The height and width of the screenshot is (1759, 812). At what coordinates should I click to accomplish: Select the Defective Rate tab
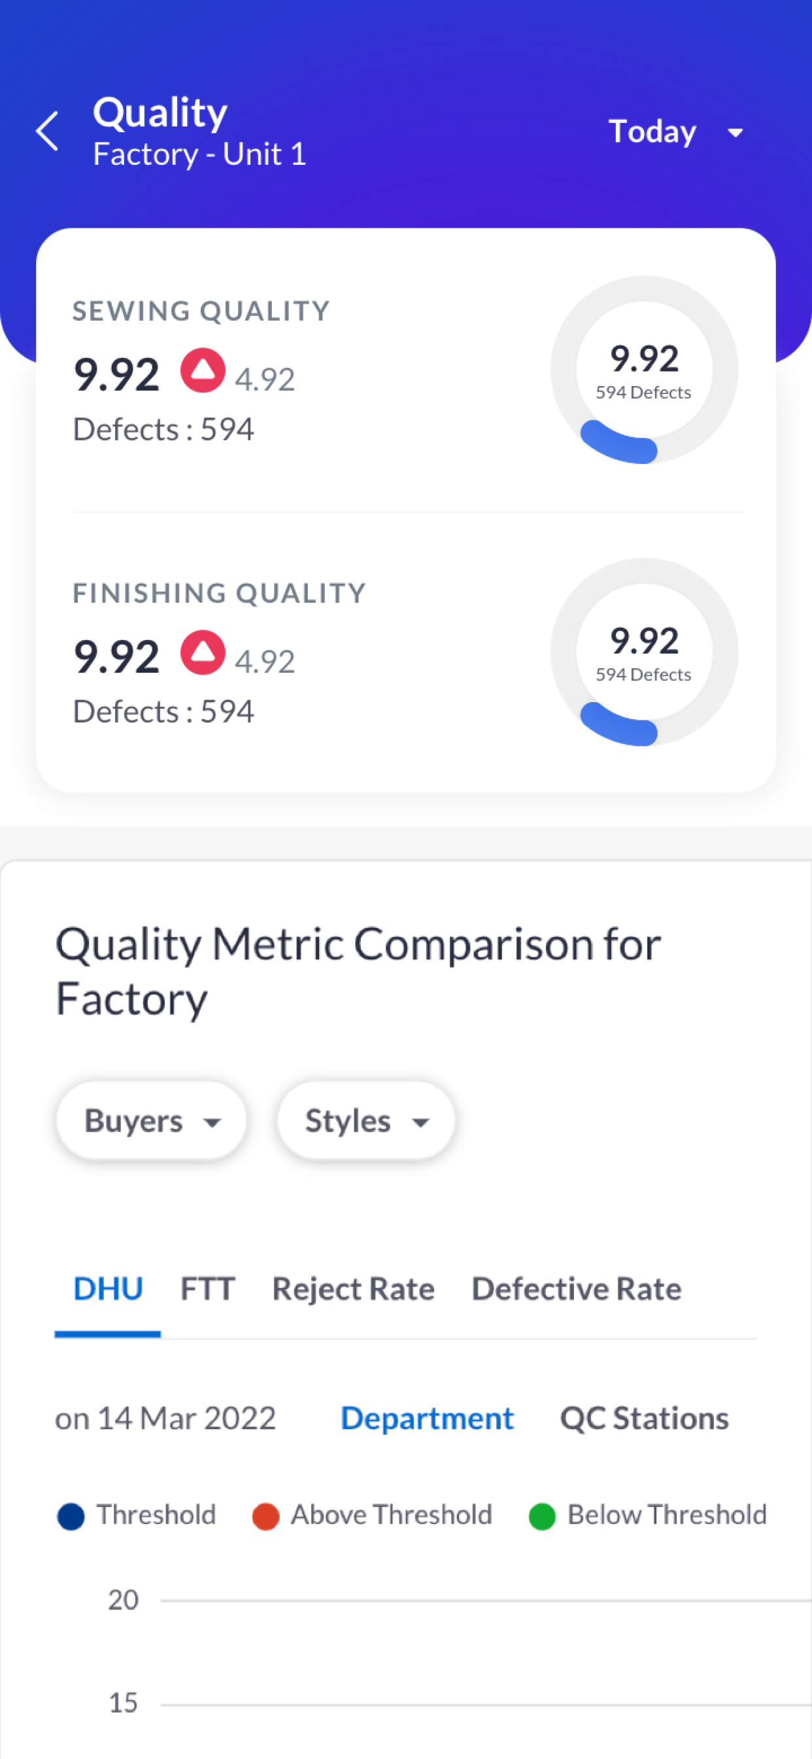(576, 1288)
